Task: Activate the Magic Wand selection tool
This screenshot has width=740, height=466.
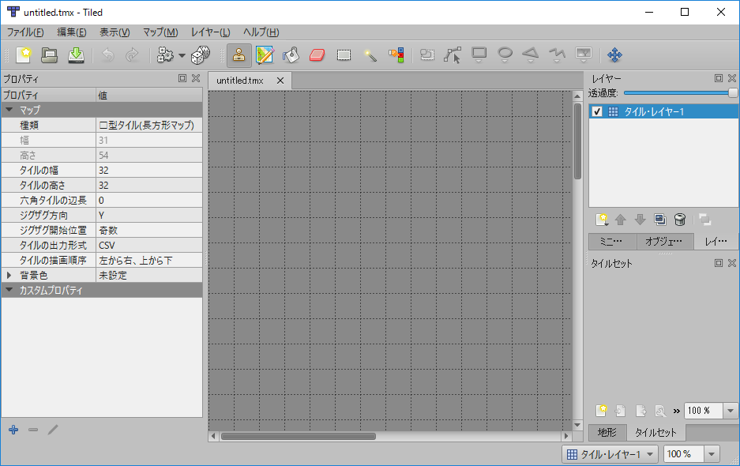Action: 369,55
